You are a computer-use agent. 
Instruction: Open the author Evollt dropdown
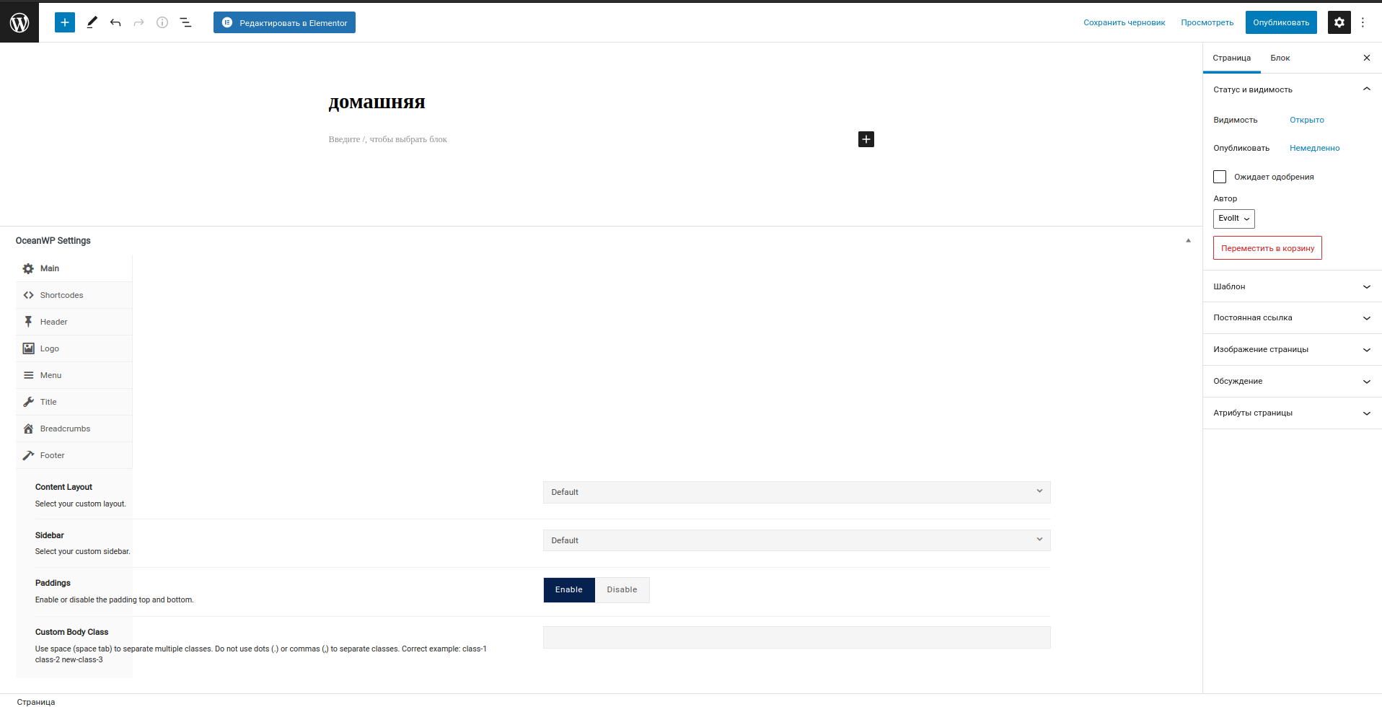click(x=1233, y=219)
